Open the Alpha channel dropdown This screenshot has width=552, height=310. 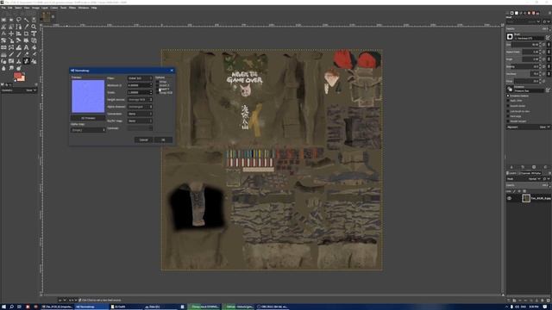(140, 107)
